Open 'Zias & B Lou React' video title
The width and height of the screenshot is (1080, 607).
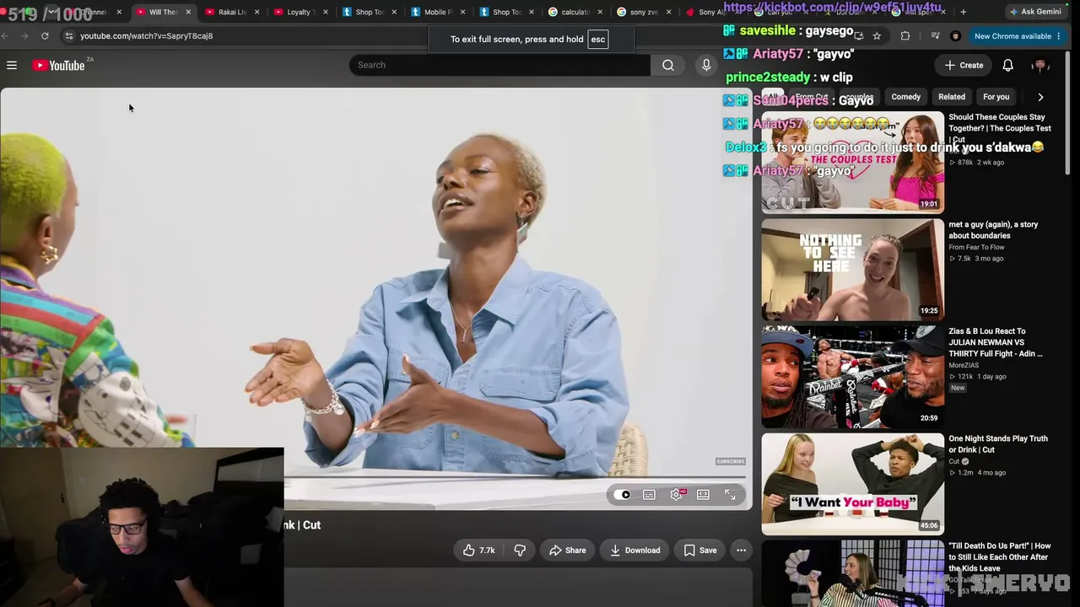coord(996,342)
